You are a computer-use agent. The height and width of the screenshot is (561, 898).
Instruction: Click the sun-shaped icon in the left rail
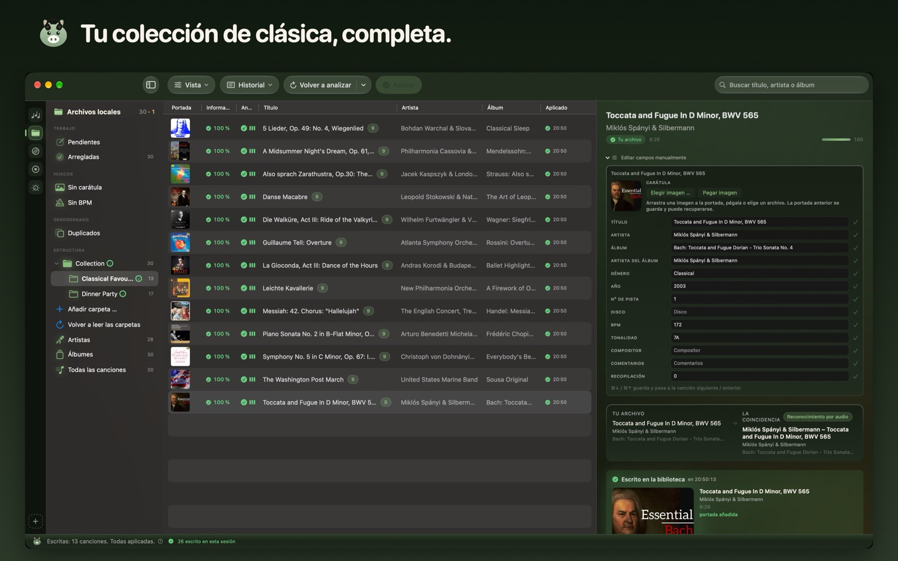[x=35, y=187]
